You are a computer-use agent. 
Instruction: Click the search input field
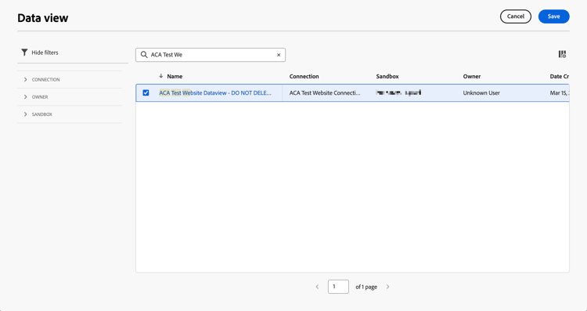[211, 55]
